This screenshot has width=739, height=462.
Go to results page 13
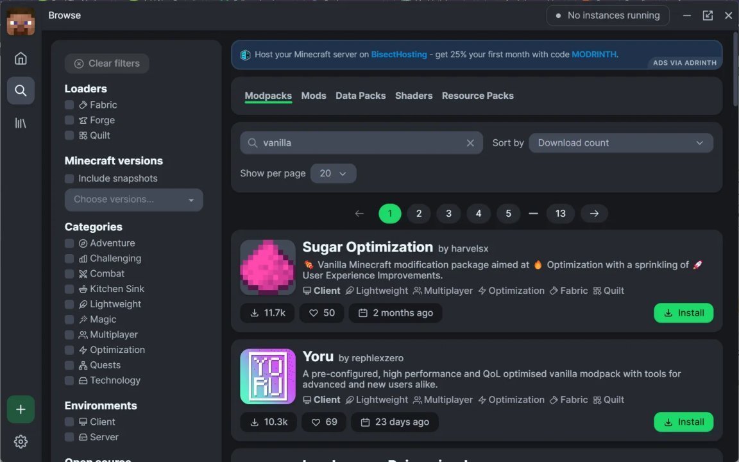coord(561,214)
